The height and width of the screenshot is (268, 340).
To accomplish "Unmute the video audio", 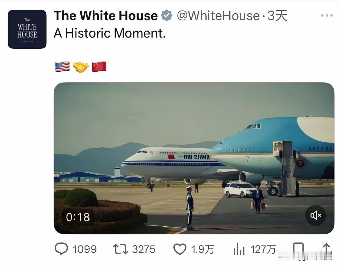I will click(316, 215).
